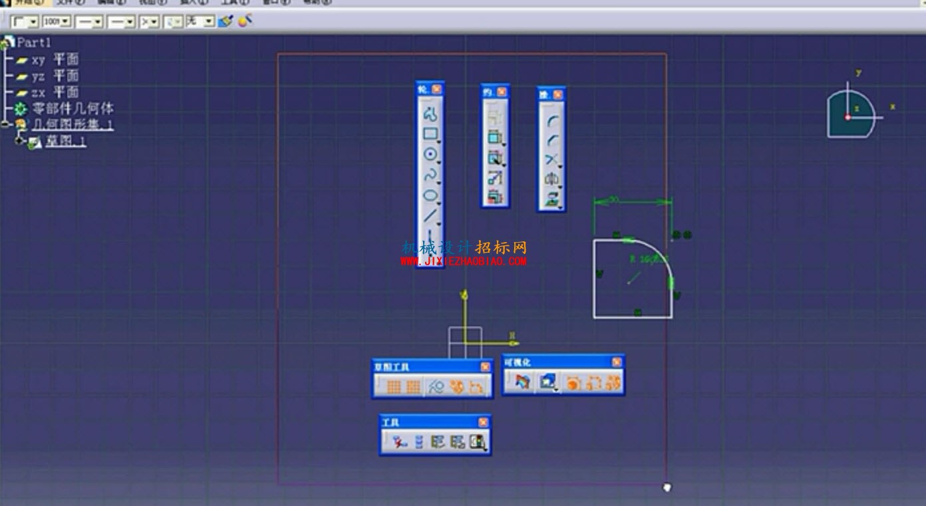
Task: Select the quarter-circle arc of the sketch
Action: click(660, 255)
